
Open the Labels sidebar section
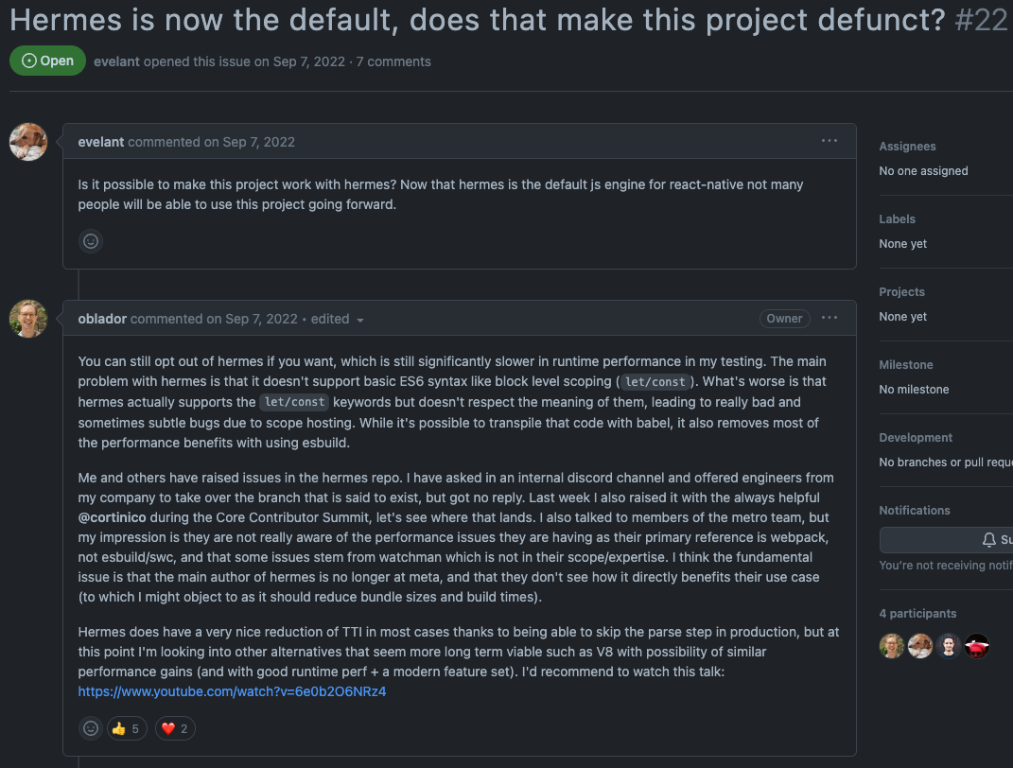897,219
